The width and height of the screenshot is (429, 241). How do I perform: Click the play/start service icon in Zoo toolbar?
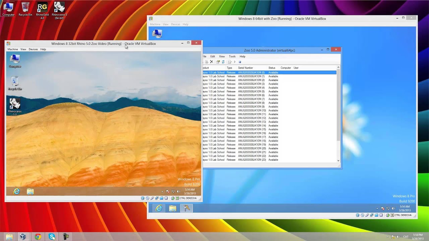tap(235, 62)
